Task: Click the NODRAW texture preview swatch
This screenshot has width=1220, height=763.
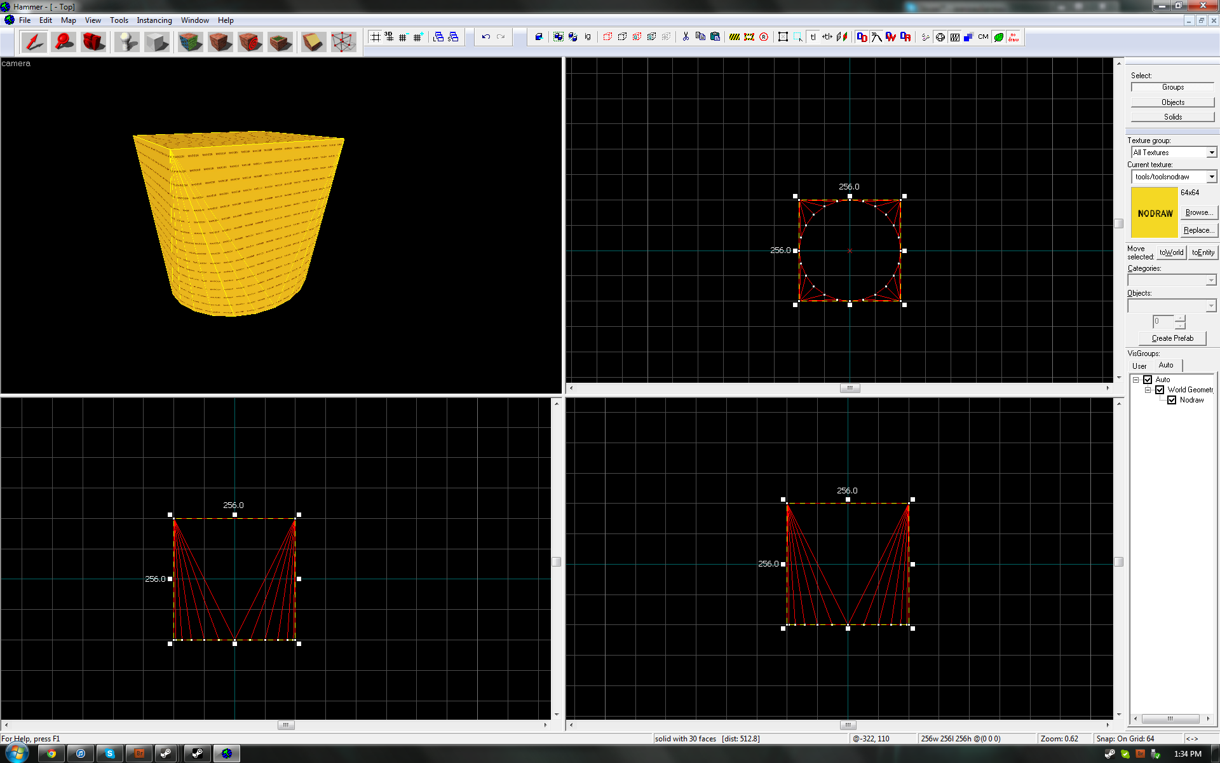Action: coord(1155,212)
